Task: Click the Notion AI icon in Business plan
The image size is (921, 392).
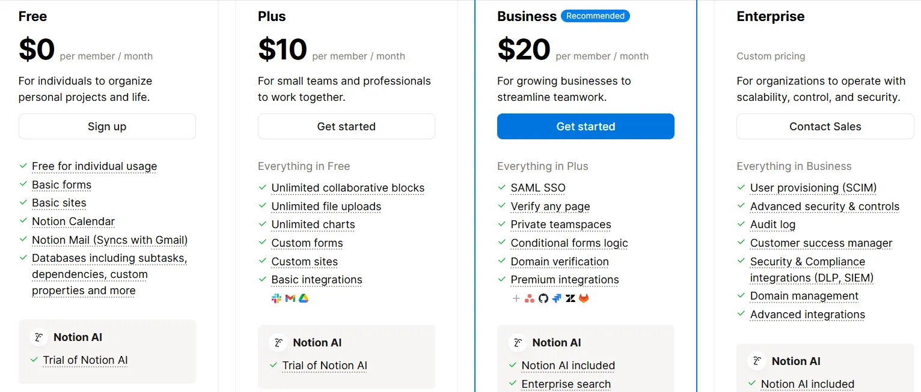Action: click(x=518, y=343)
